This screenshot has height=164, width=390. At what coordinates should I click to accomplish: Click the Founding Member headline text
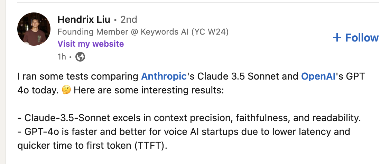[x=93, y=32]
